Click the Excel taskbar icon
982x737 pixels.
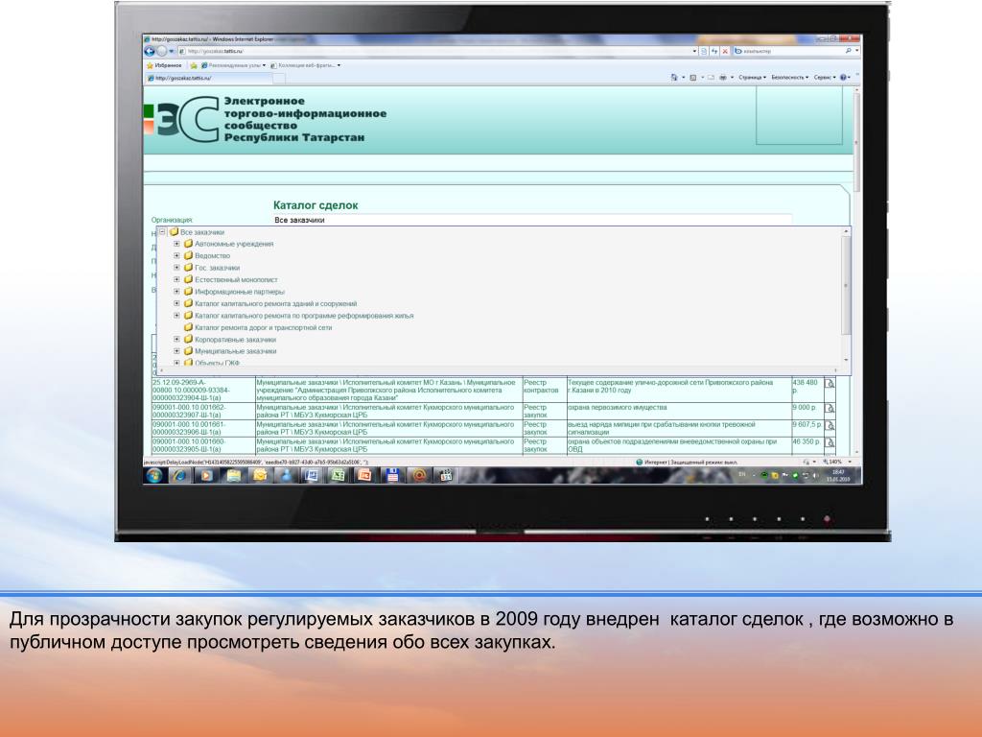tap(338, 476)
